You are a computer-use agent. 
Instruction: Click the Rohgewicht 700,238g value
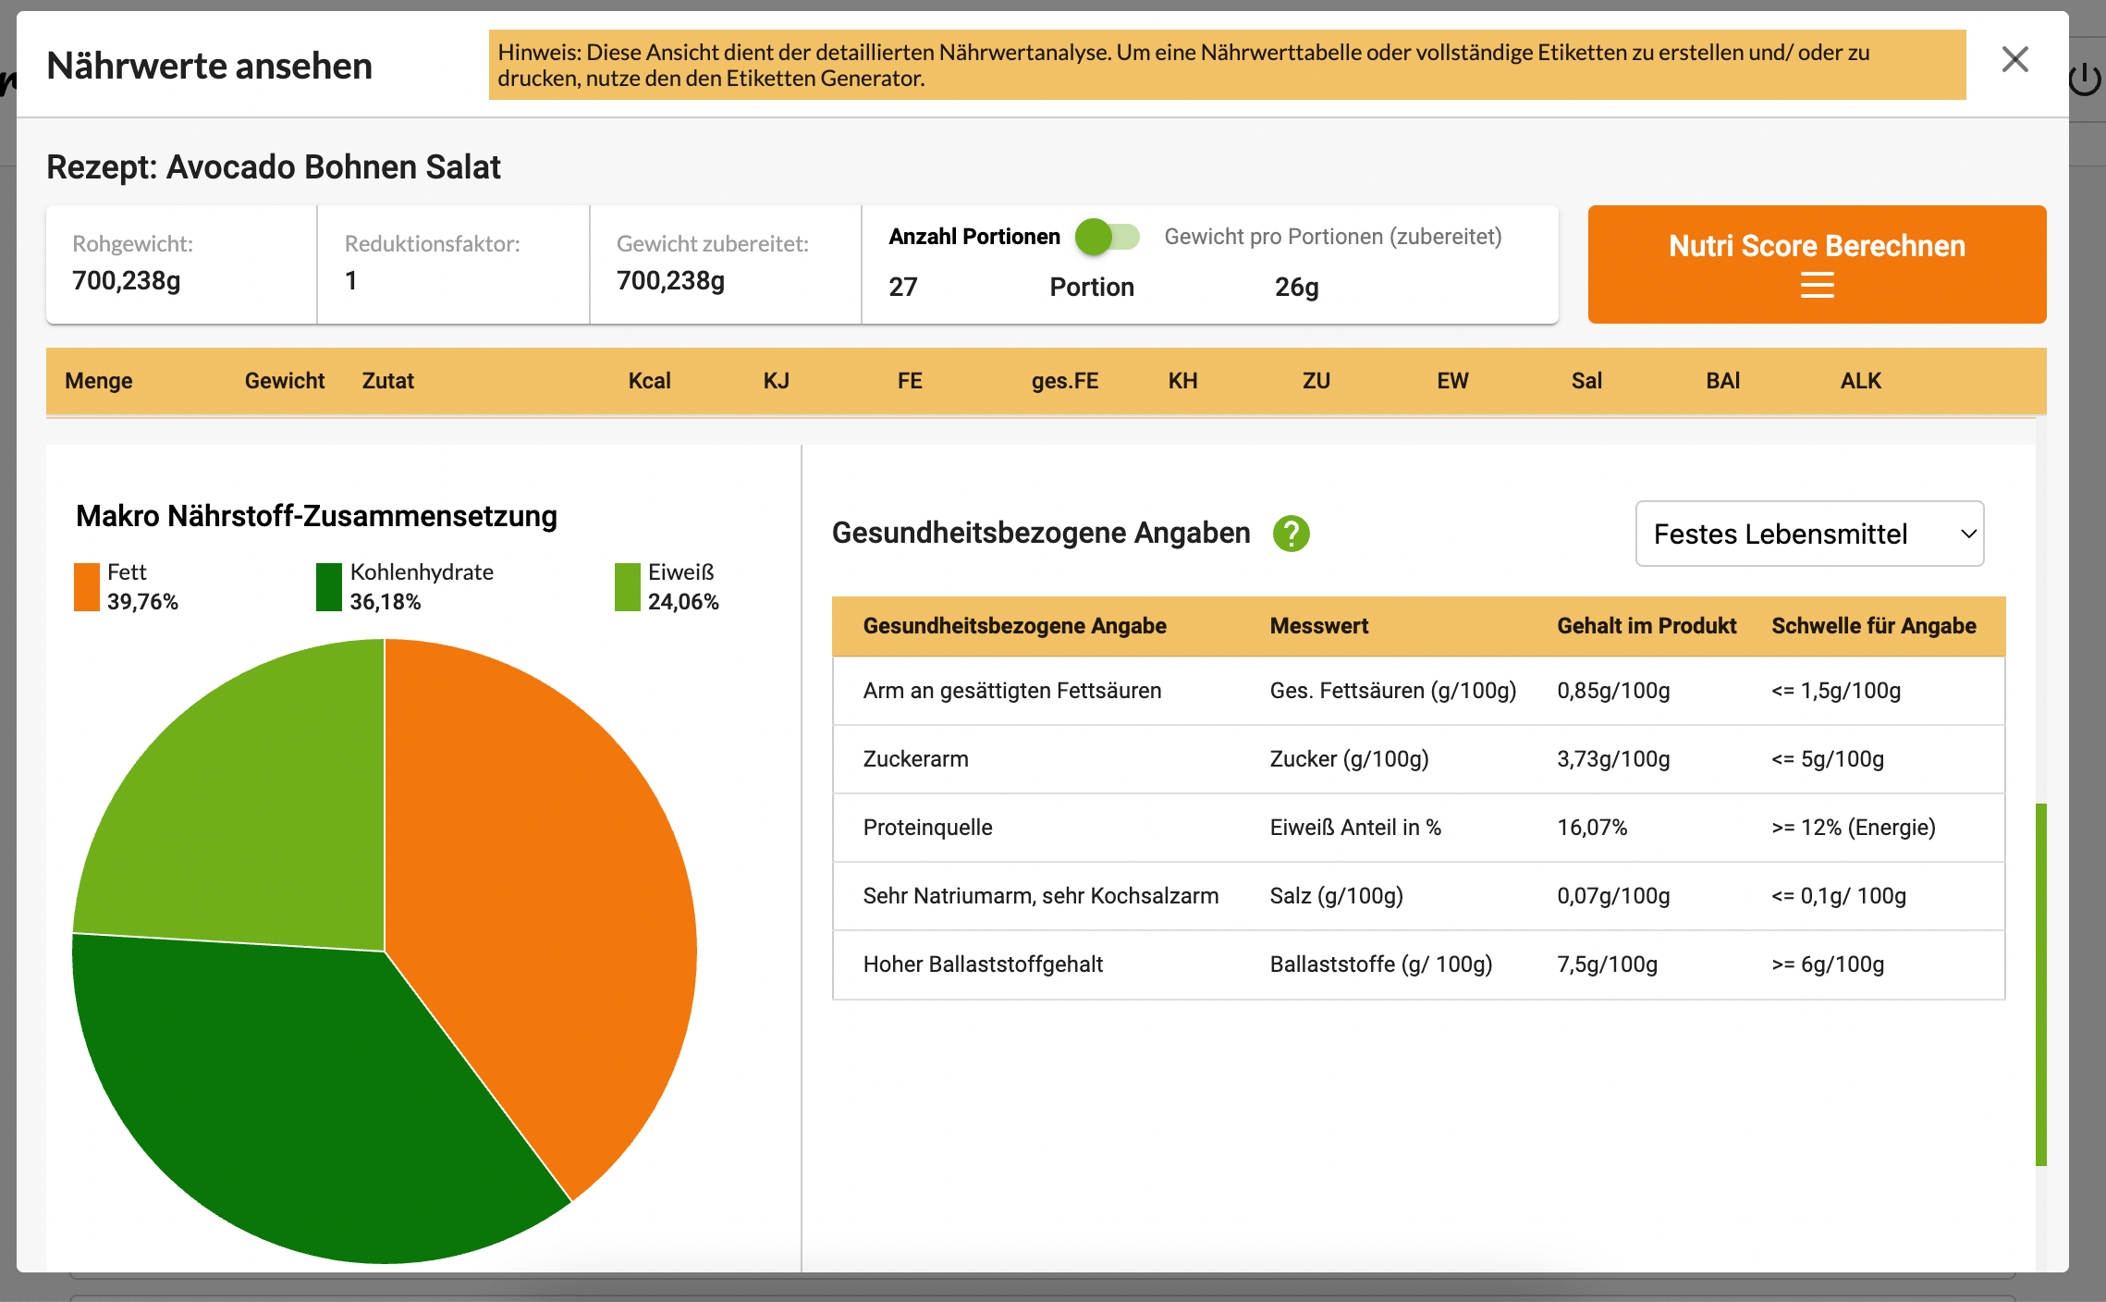127,280
